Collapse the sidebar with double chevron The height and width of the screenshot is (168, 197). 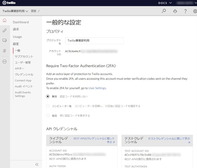tap(37, 164)
